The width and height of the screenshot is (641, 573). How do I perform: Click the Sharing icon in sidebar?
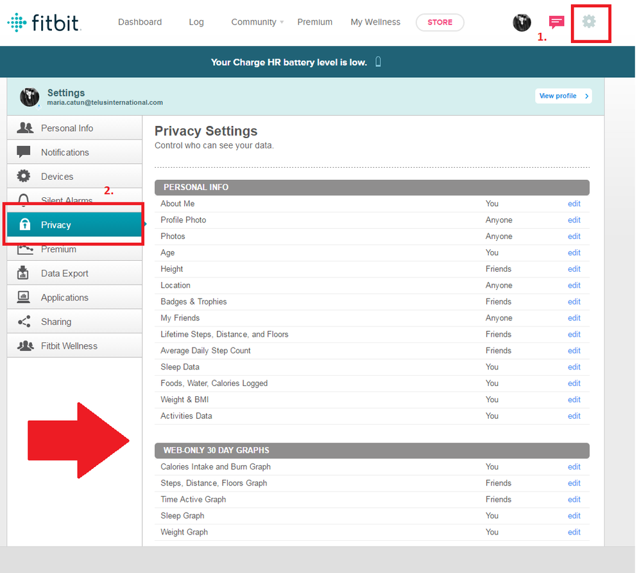pyautogui.click(x=24, y=321)
